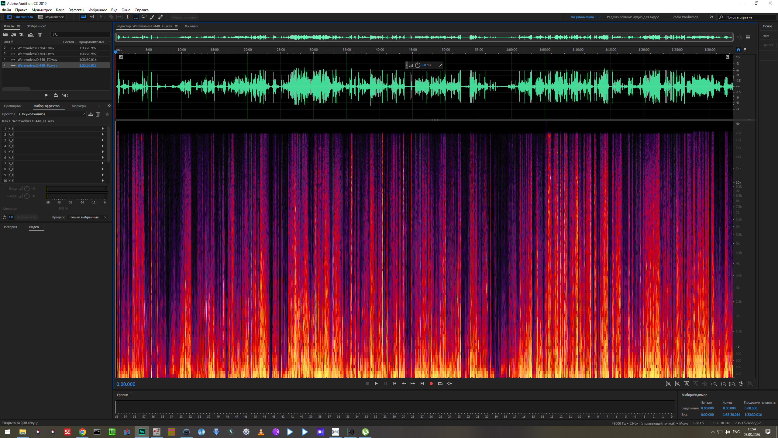Select the Marquee selection tool
The height and width of the screenshot is (438, 778).
coord(136,17)
